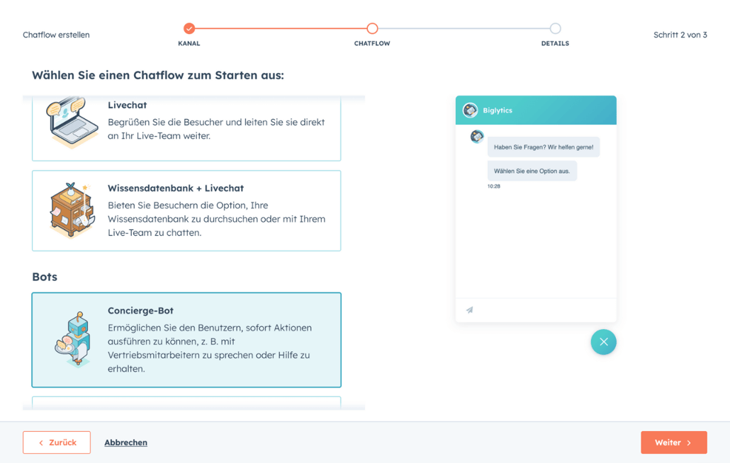Select the Concierge-Bot card
This screenshot has width=730, height=463.
186,340
